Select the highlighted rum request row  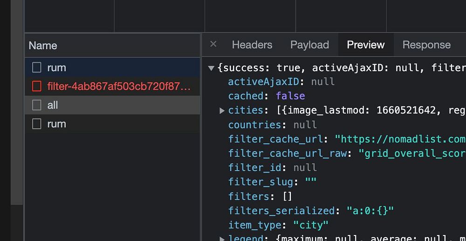point(112,67)
